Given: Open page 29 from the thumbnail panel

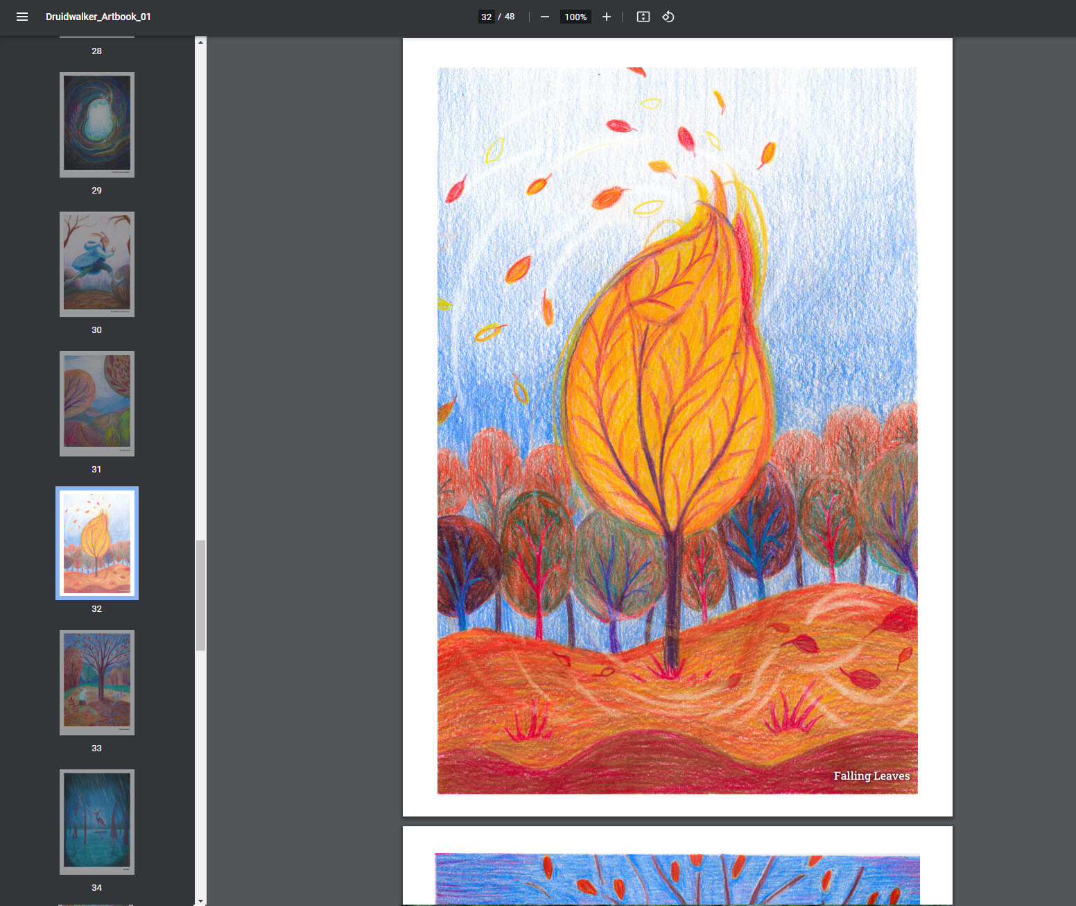Looking at the screenshot, I should 96,125.
